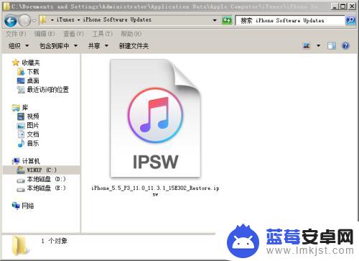Open the 共享 dropdown

pos(98,45)
